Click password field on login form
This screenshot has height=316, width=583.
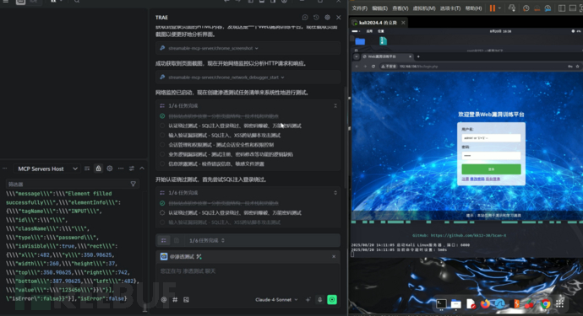pyautogui.click(x=491, y=155)
